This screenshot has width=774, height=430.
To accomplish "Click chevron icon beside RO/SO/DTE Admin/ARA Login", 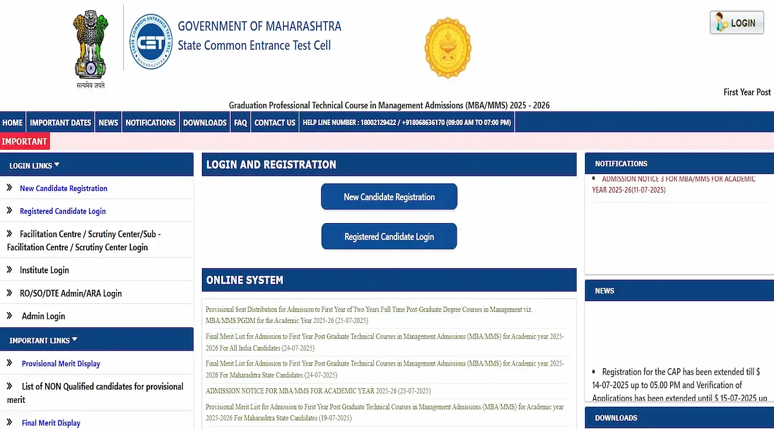I will [x=10, y=293].
